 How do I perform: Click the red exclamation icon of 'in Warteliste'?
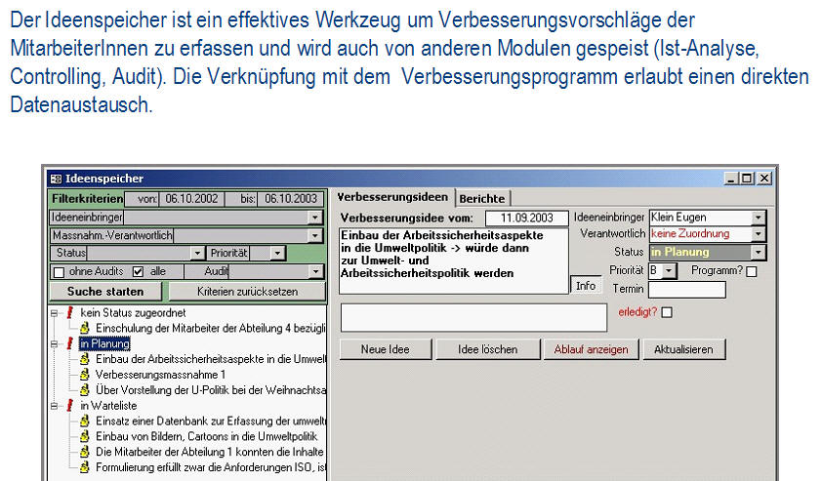click(x=69, y=405)
